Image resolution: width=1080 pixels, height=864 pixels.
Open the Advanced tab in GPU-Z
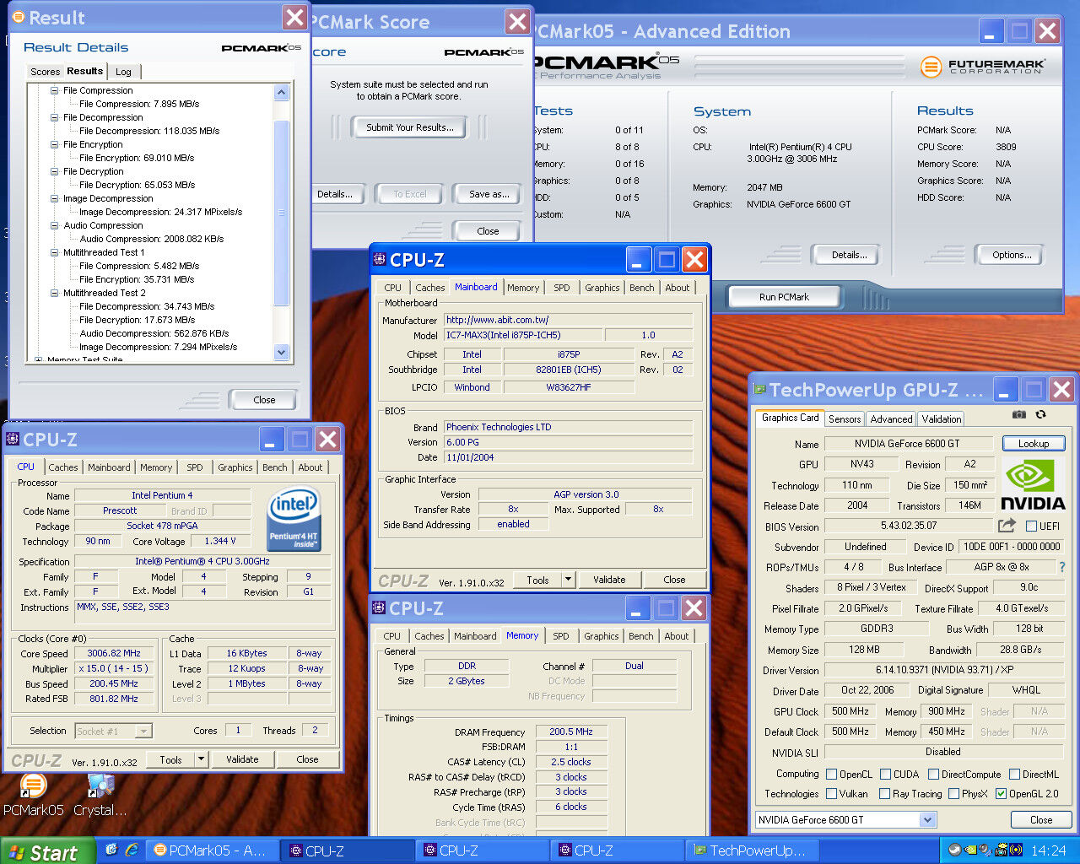[x=892, y=418]
